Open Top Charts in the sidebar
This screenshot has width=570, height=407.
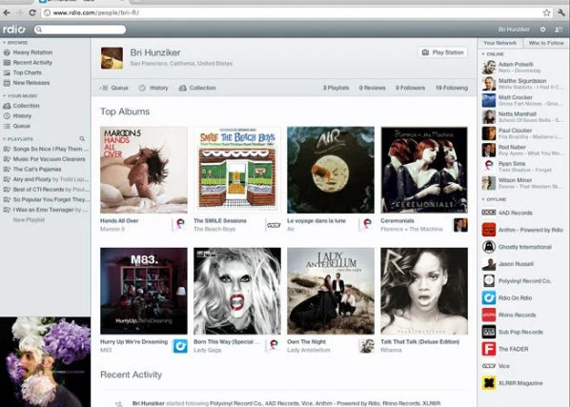[23, 72]
